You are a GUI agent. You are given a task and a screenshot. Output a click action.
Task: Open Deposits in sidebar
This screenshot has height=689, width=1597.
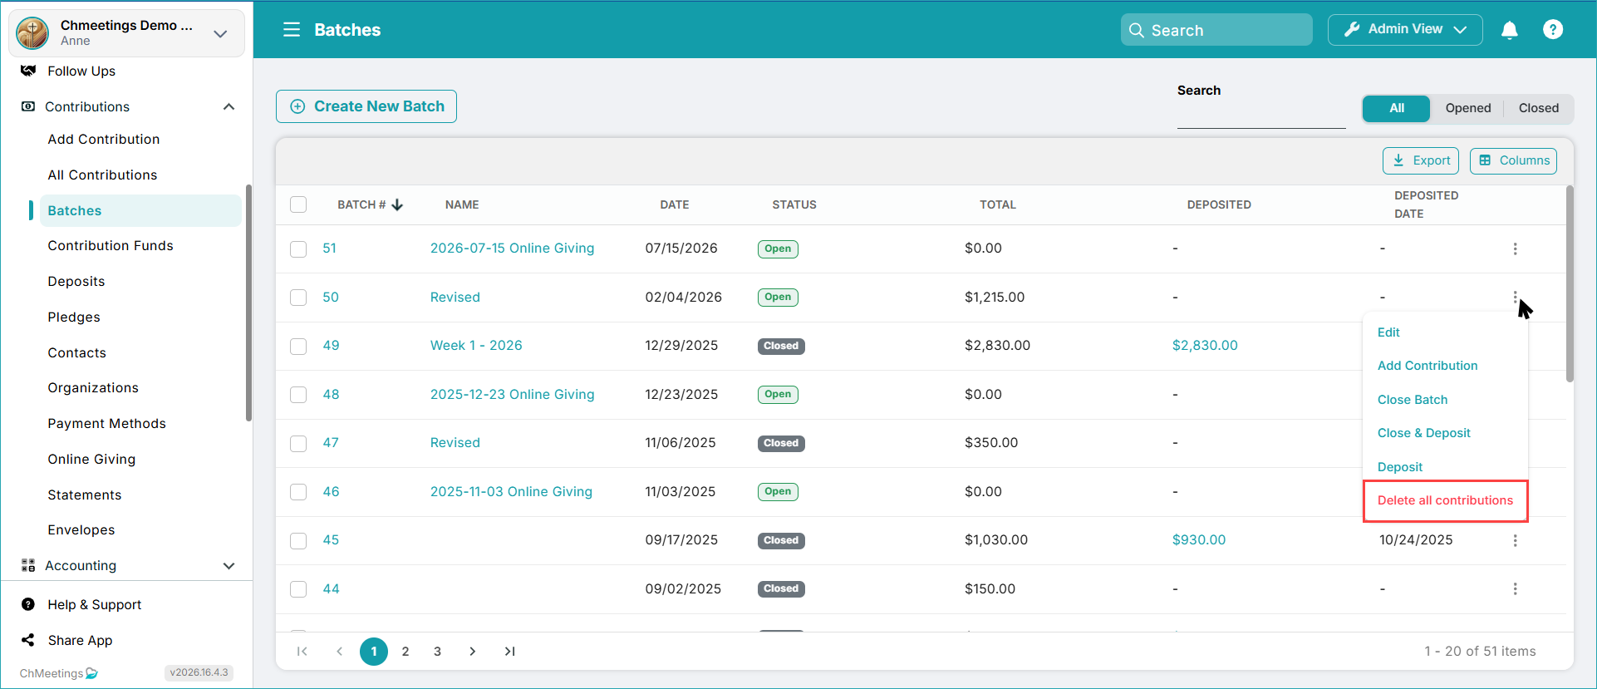tap(76, 281)
